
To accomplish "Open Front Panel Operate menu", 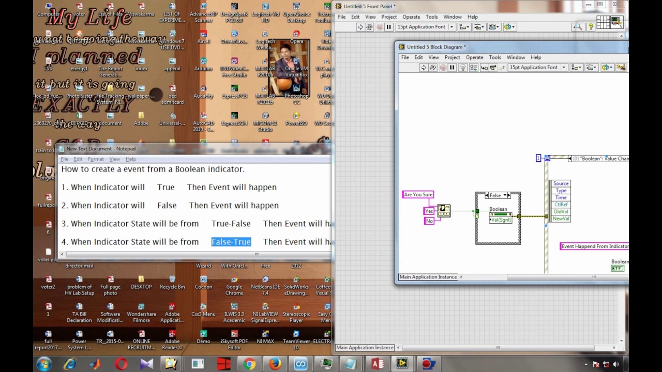I will pyautogui.click(x=411, y=17).
